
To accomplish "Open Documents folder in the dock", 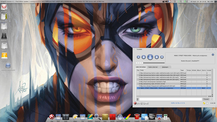I will [144, 117].
